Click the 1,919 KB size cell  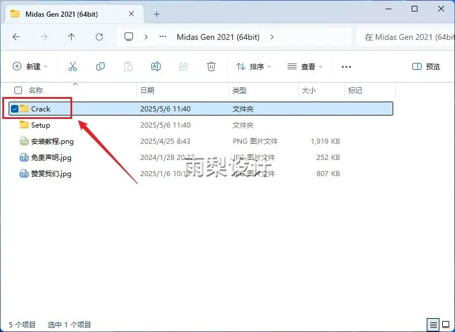coord(325,141)
